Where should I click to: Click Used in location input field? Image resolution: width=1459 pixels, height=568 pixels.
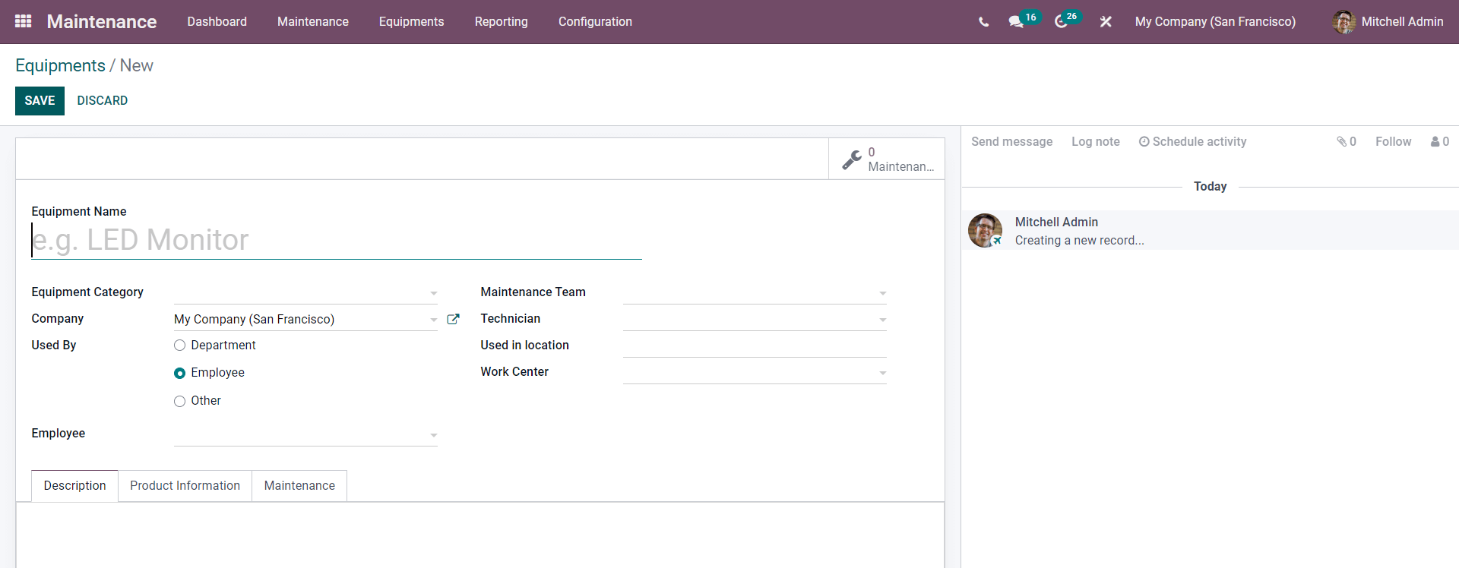pyautogui.click(x=755, y=346)
